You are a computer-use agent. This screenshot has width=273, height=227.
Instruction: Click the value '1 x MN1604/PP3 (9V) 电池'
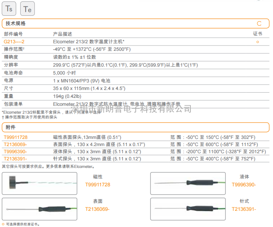(82, 81)
